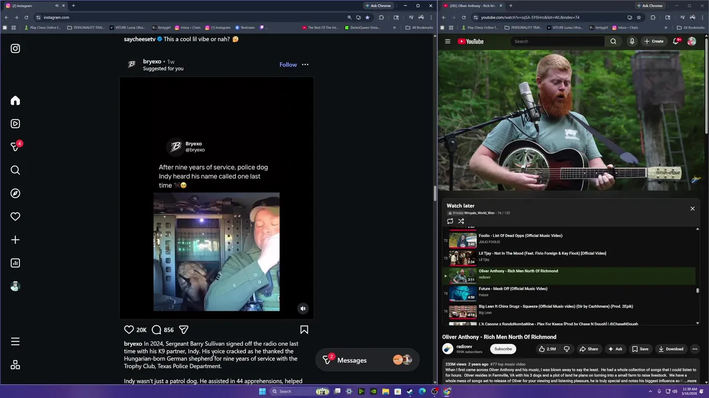The width and height of the screenshot is (709, 398).
Task: Click the Instagram logo icon
Action: [15, 49]
